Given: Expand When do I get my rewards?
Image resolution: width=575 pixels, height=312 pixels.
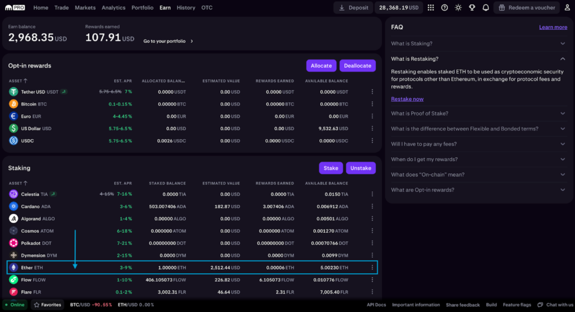Looking at the screenshot, I should (x=478, y=159).
